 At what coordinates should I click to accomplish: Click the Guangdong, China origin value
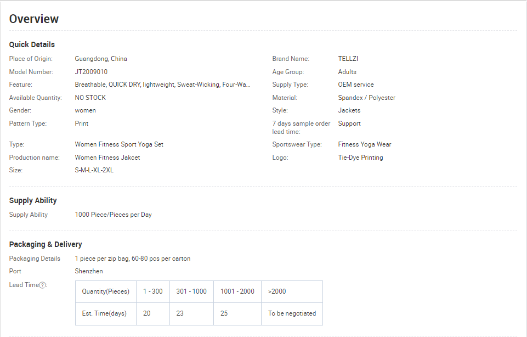point(101,59)
